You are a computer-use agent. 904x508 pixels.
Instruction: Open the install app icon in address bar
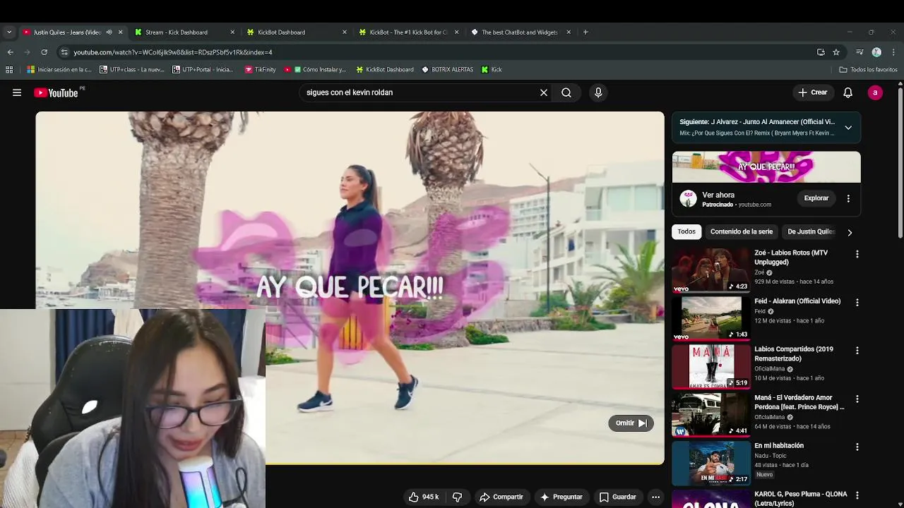tap(821, 52)
